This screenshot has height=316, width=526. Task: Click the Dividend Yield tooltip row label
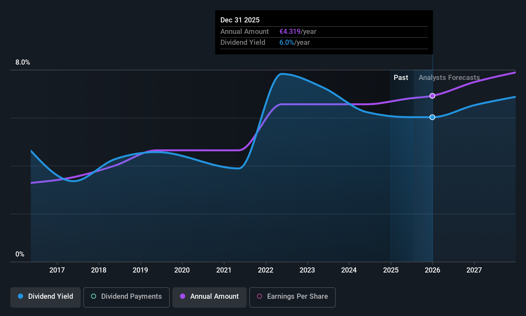click(243, 43)
